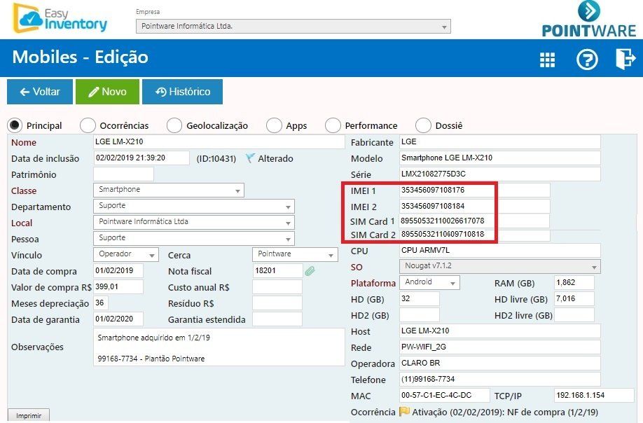The height and width of the screenshot is (423, 643).
Task: Click the Ocorrência yellow flag icon
Action: 404,412
